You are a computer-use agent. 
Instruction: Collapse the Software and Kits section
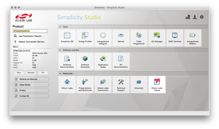(x=60, y=50)
